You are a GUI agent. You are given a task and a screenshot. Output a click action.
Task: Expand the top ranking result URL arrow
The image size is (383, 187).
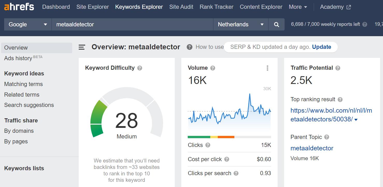coord(356,120)
